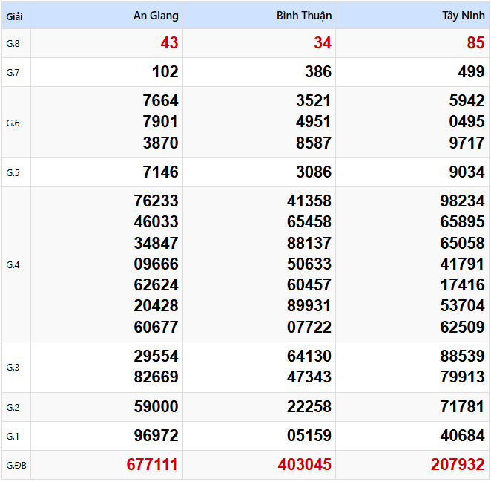Viewport: 491px width, 482px height.
Task: Click number 88137 in G.4
Action: [309, 243]
